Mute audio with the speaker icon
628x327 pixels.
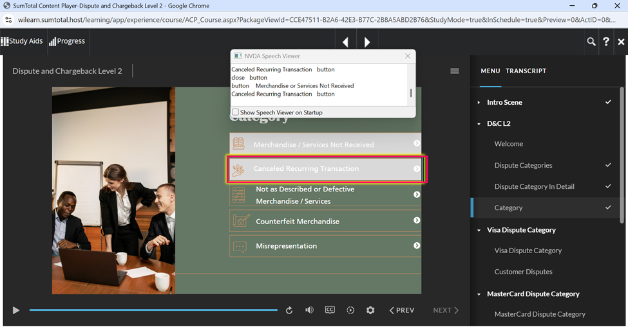(309, 310)
